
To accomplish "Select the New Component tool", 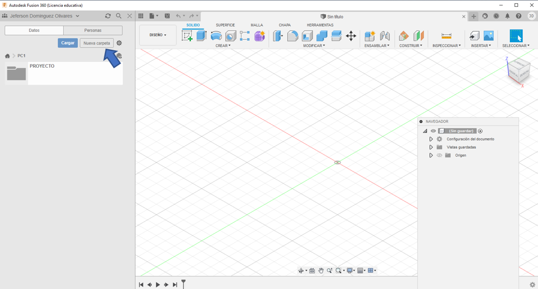I will click(x=370, y=35).
